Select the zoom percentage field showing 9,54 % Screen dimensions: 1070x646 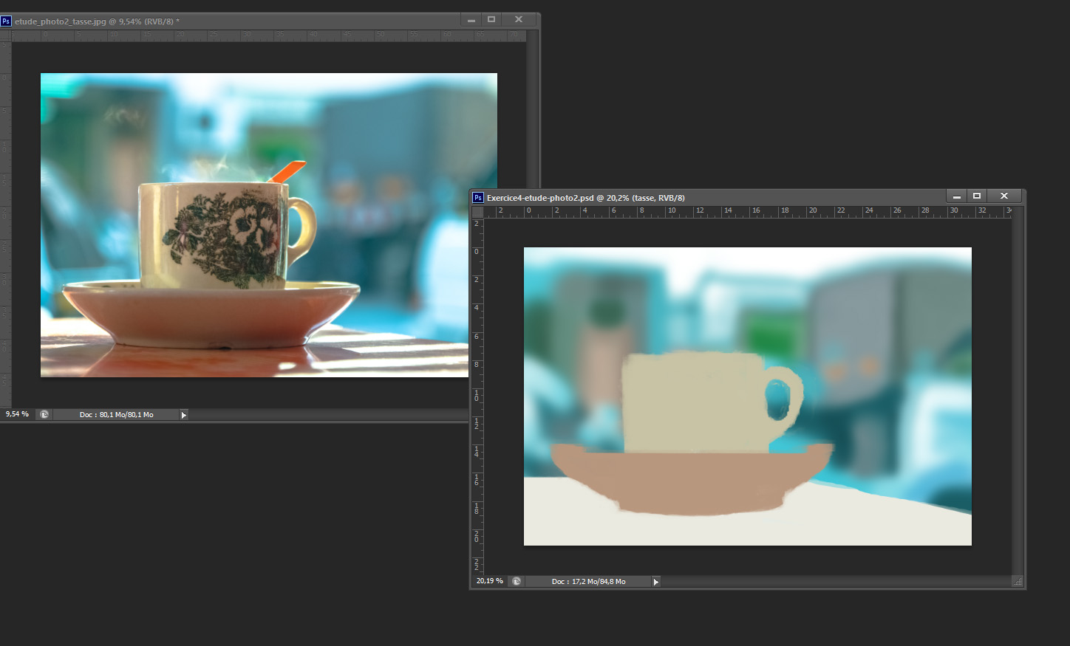(16, 414)
